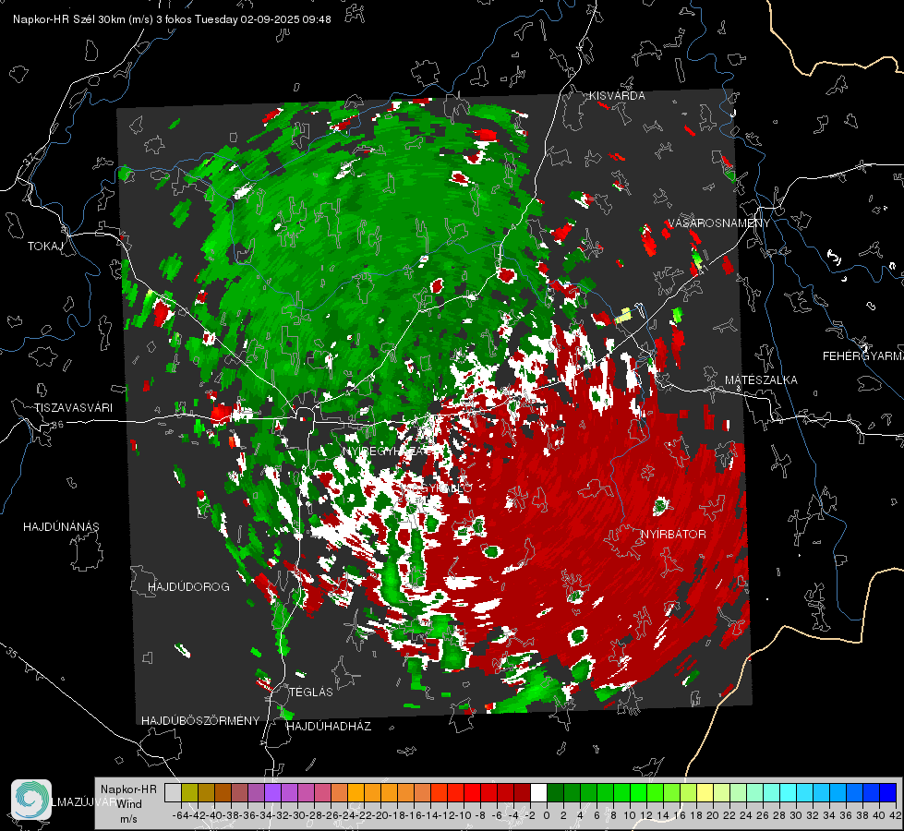Click the 42 legend value

tap(896, 815)
